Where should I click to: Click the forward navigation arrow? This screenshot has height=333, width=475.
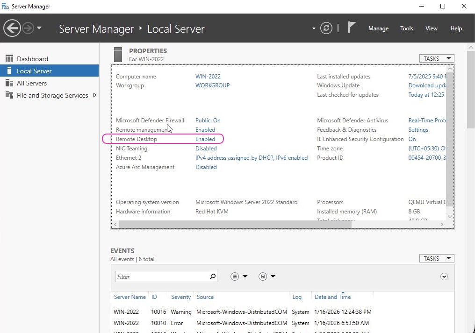(28, 28)
